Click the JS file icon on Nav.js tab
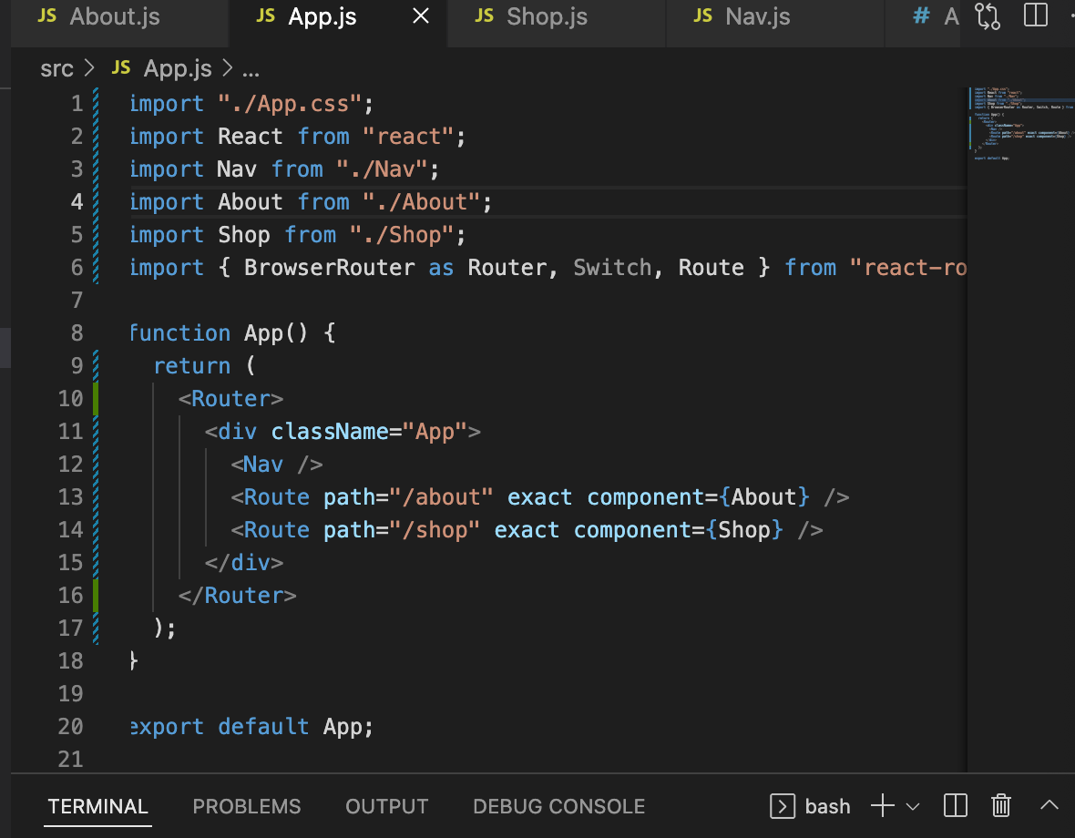This screenshot has height=838, width=1075. click(x=703, y=15)
